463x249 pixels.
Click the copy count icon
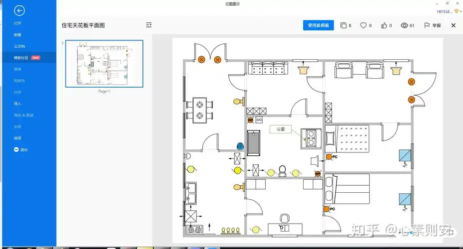click(x=343, y=25)
